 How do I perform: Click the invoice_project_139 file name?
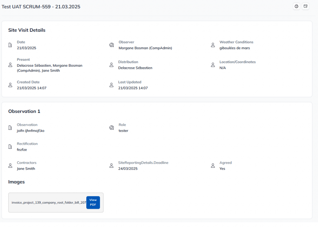(x=49, y=203)
